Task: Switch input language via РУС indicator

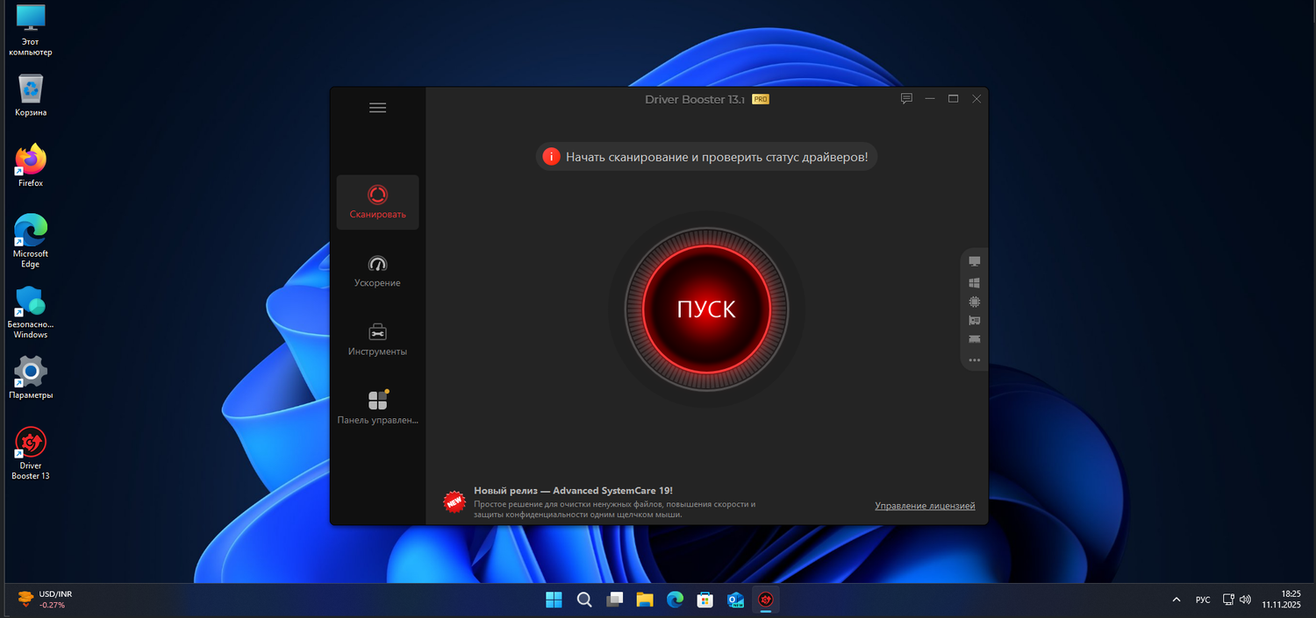Action: tap(1203, 600)
